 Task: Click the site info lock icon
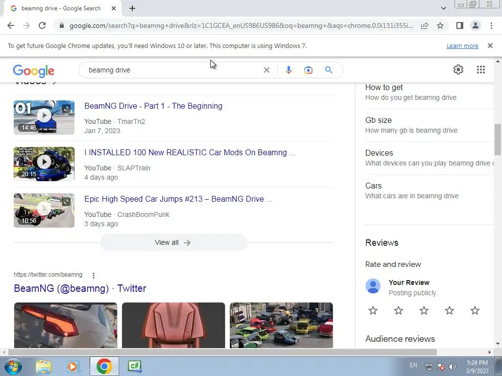click(x=62, y=25)
